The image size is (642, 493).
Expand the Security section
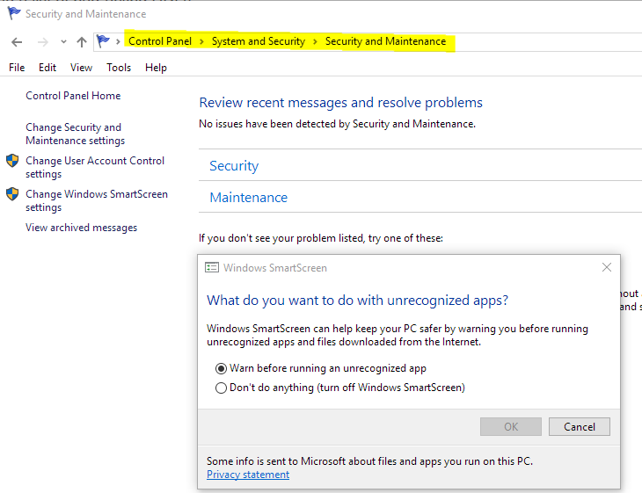(x=234, y=166)
